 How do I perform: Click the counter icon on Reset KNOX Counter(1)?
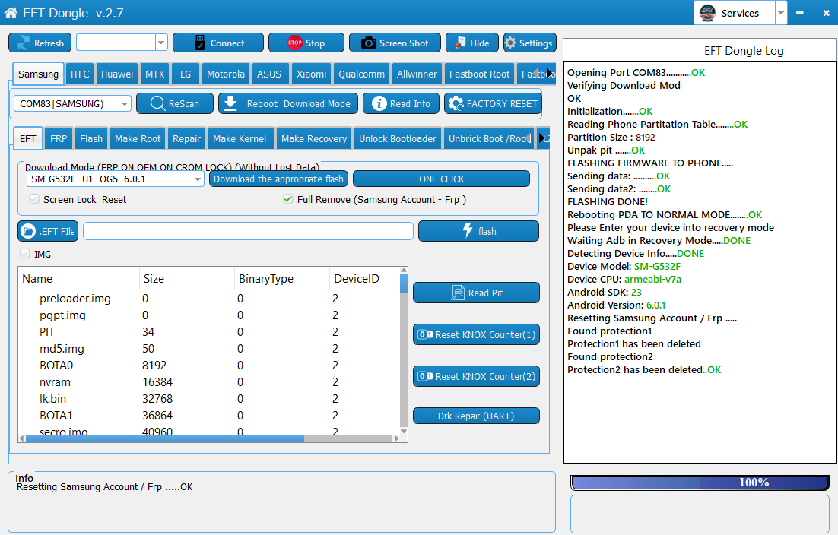pos(425,334)
